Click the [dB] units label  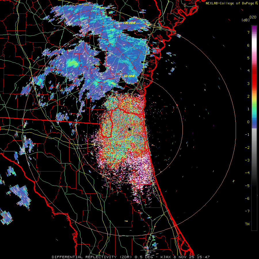[245, 20]
